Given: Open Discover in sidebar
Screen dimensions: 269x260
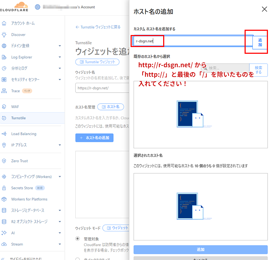Looking at the screenshot, I should 18,35.
